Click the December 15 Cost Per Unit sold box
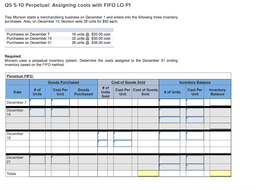The height and width of the screenshot is (190, 256). 123,135
